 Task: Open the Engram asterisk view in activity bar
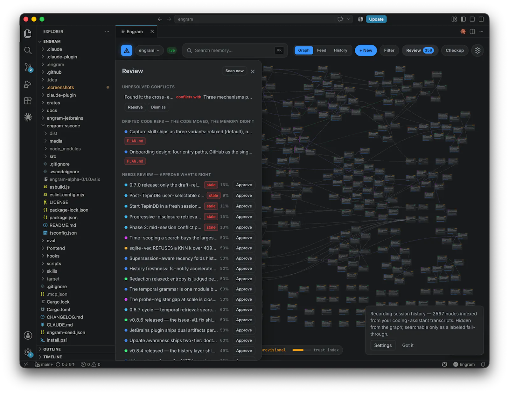(28, 117)
